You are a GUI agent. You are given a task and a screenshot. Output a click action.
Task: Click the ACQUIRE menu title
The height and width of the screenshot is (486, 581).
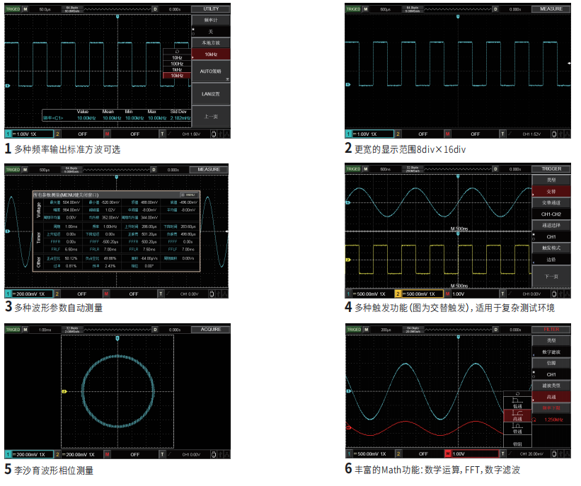210,330
